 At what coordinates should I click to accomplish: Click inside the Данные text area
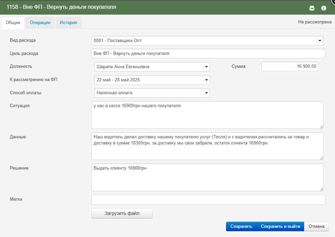pos(207,146)
